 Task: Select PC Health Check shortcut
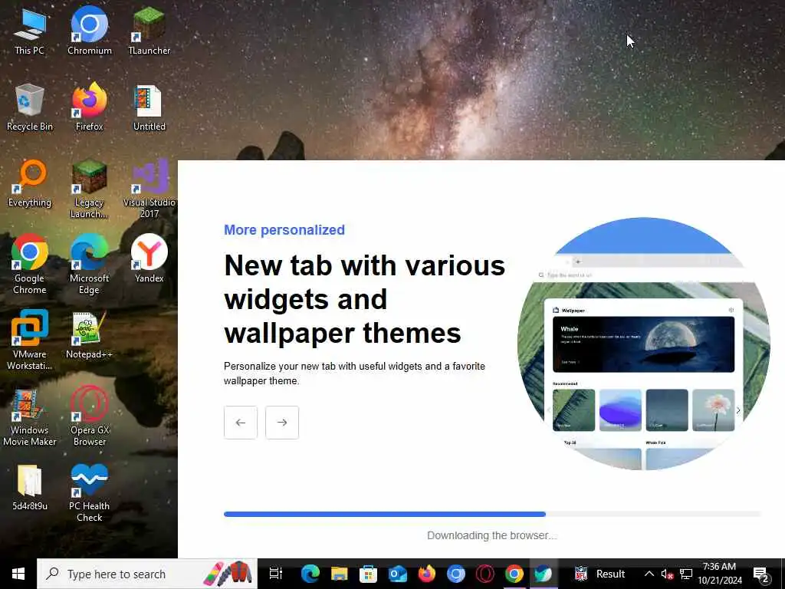pyautogui.click(x=89, y=492)
